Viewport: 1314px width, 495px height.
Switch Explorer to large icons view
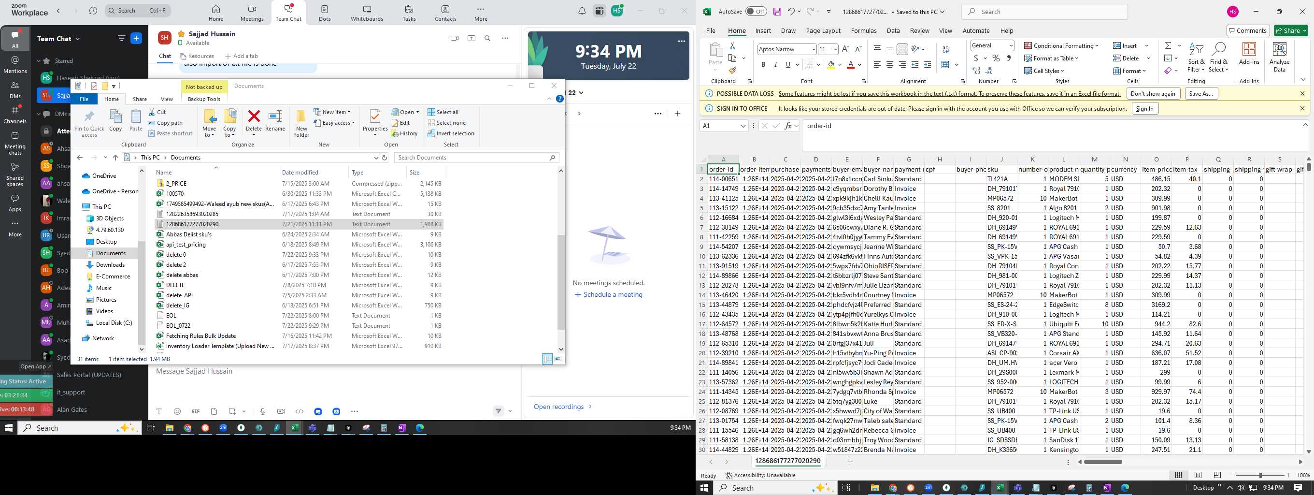pos(558,359)
